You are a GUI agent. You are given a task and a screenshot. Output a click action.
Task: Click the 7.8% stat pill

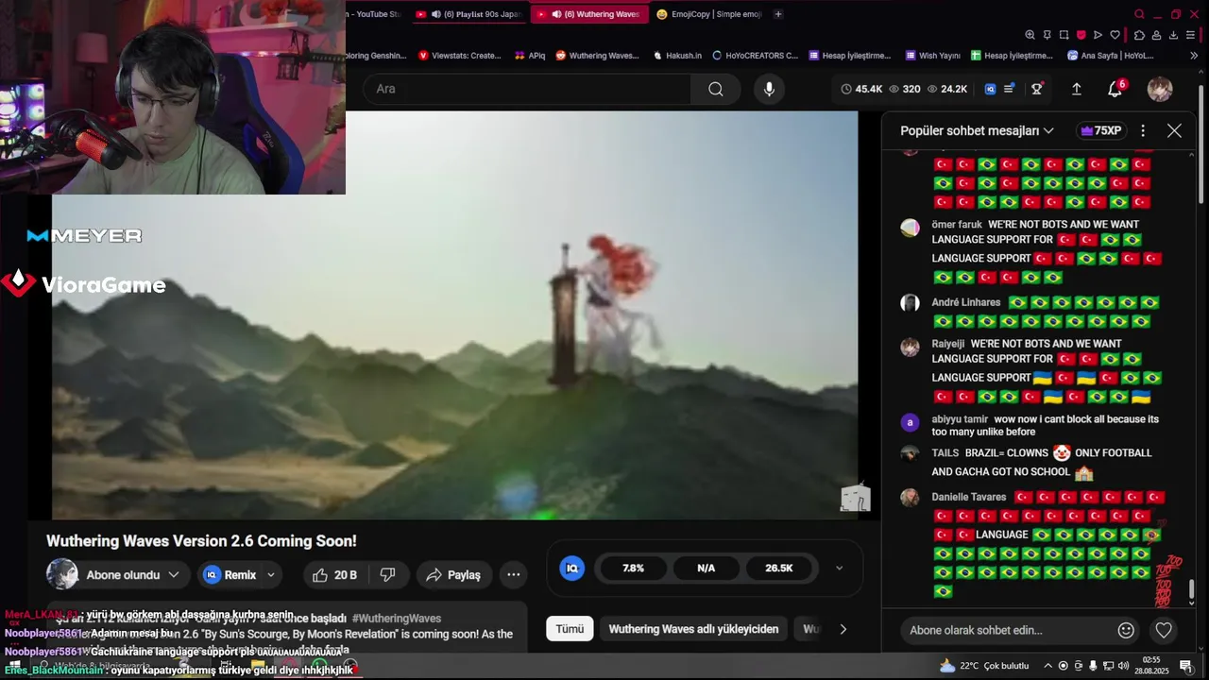[x=633, y=568]
